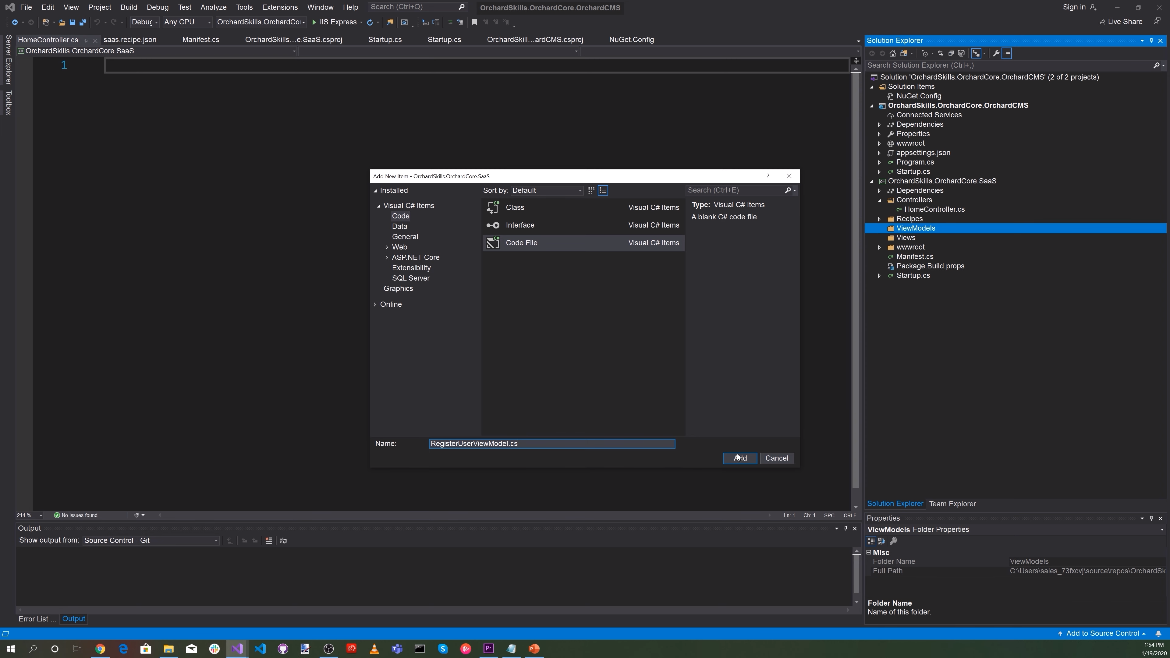1170x658 pixels.
Task: Open Properties wrench icon in Solution Explorer toolbar
Action: click(996, 53)
